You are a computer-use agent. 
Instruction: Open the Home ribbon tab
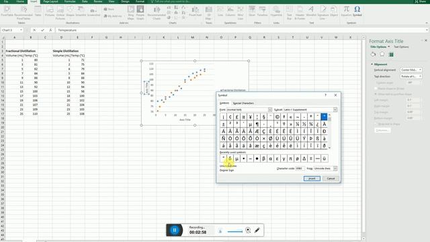[x=20, y=1]
